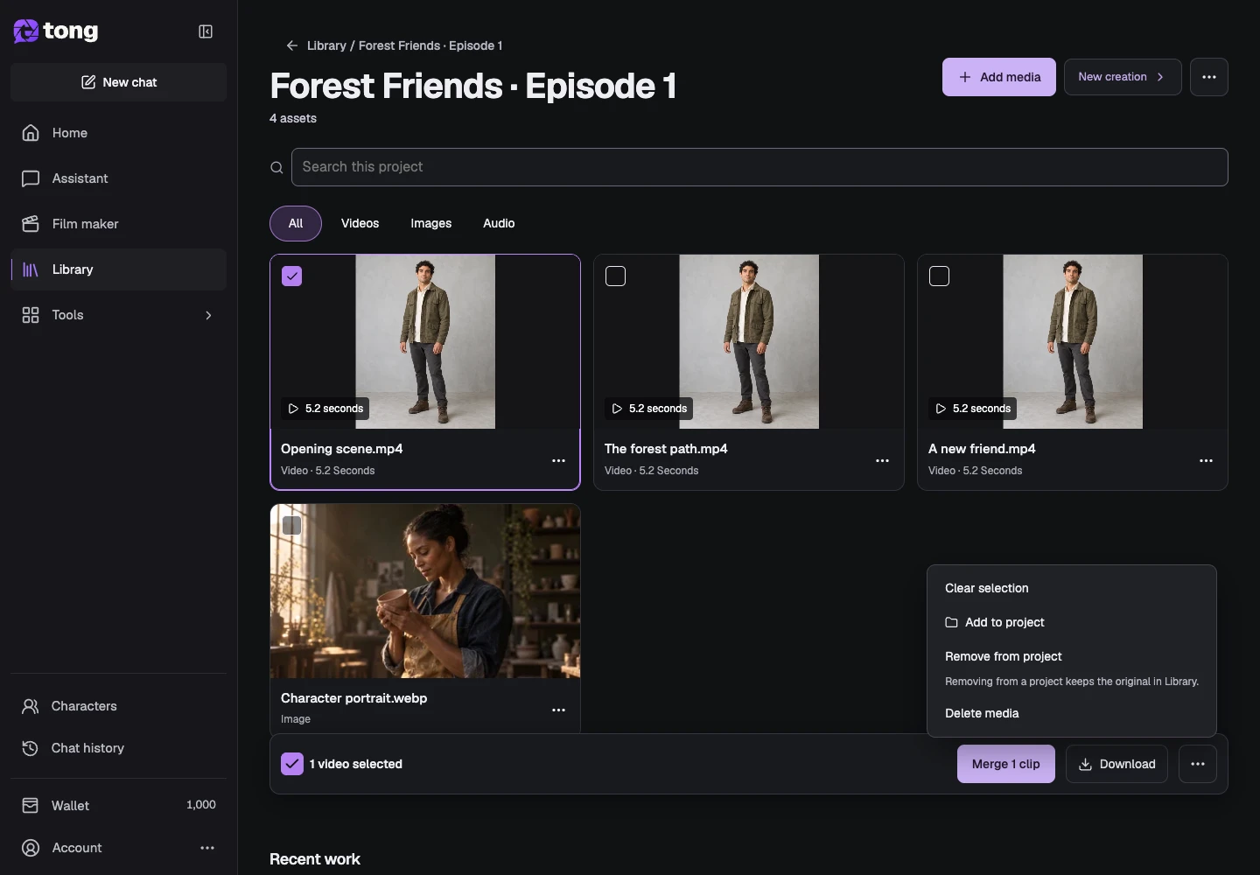Click the Search this project field
This screenshot has width=1260, height=875.
click(759, 167)
